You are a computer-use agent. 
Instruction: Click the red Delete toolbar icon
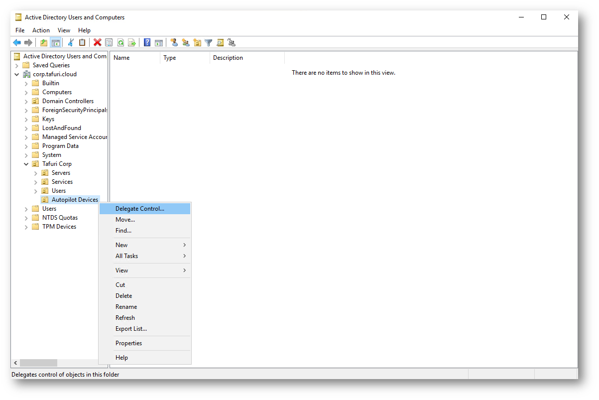point(98,43)
